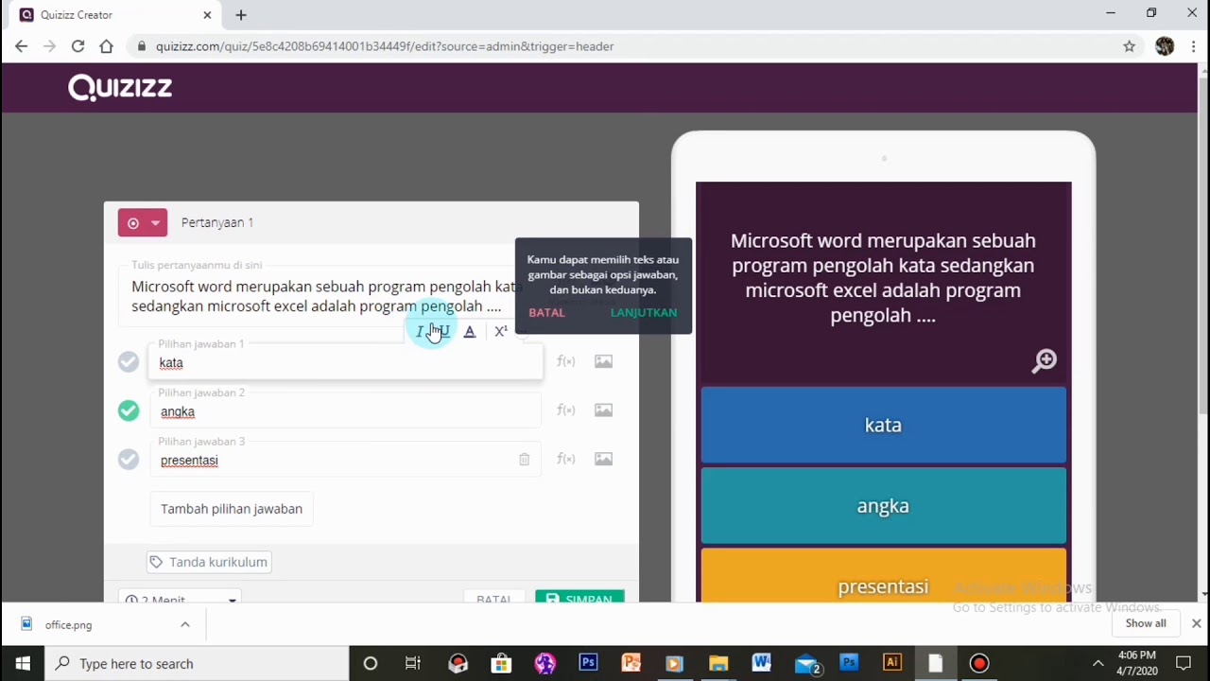Open the text color tool

pos(470,331)
